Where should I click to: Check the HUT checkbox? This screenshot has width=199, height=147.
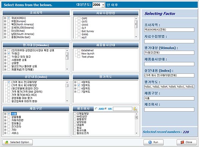click(x=79, y=37)
